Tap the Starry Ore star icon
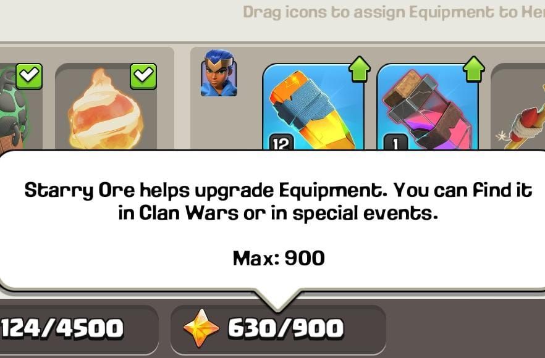 (201, 328)
